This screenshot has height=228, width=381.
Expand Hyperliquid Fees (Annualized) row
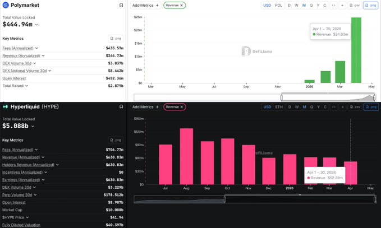(36, 150)
